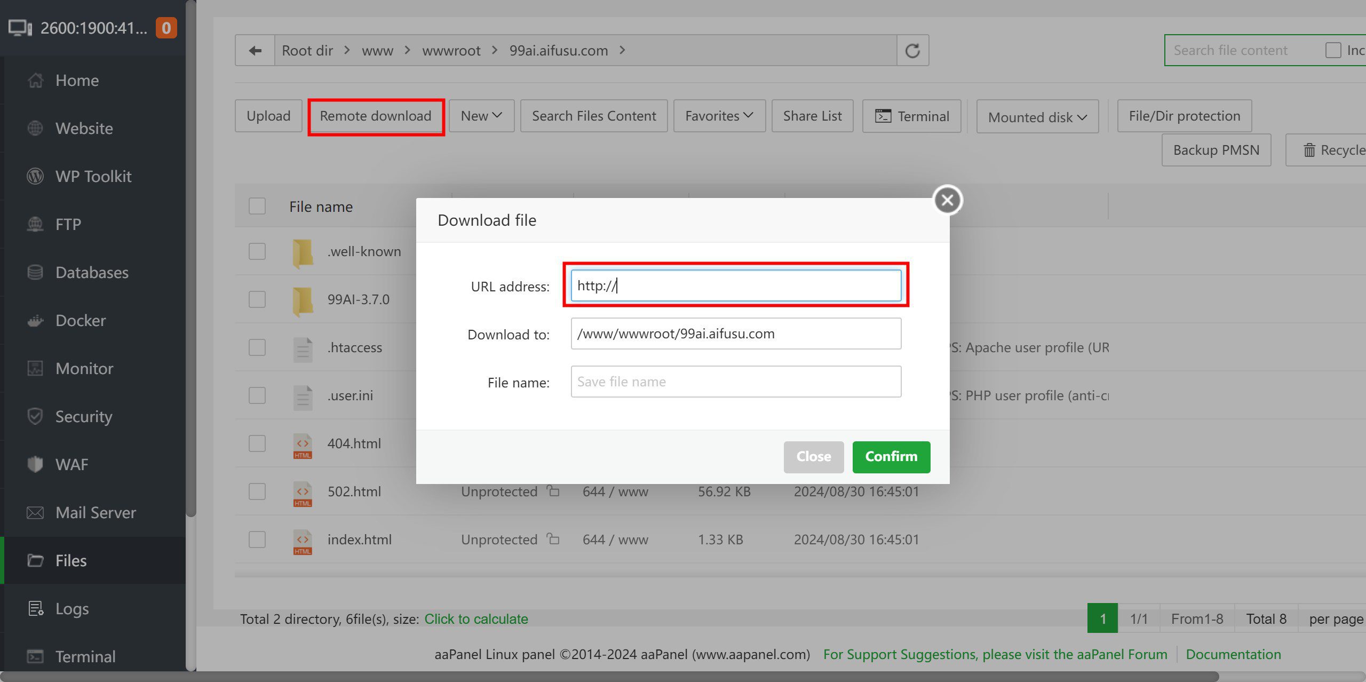Check the index.html row checkbox
The width and height of the screenshot is (1366, 682).
(257, 540)
